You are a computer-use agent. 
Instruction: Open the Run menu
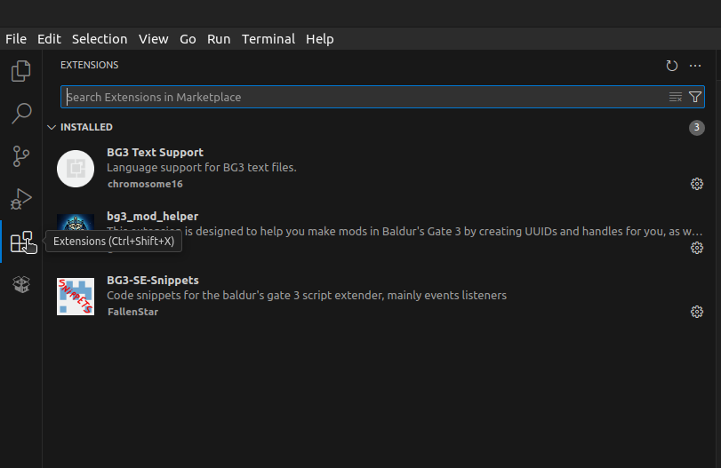click(x=219, y=39)
